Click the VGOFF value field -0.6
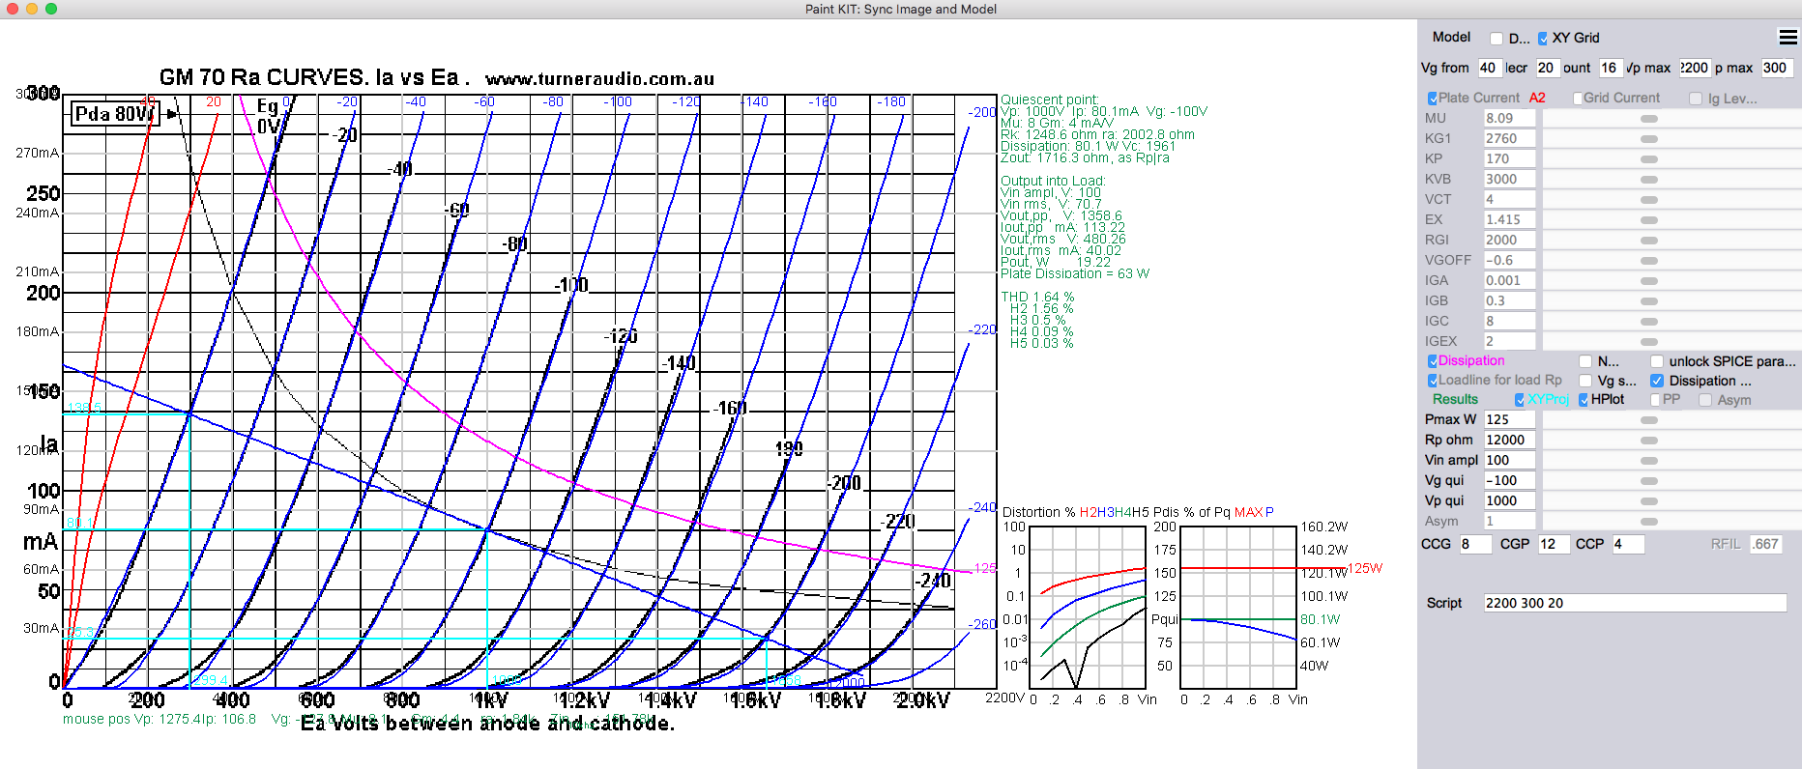Screen dimensions: 1802x769 tap(1509, 261)
